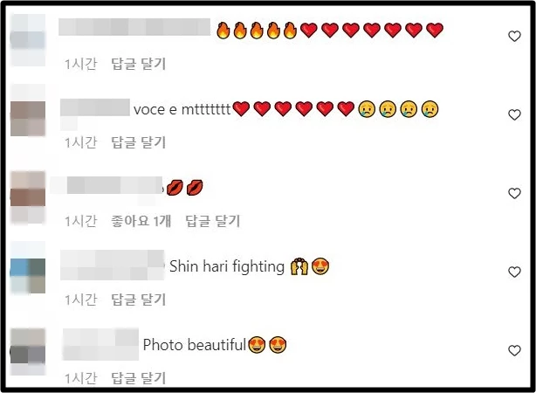Open blurred username before "Photo beautiful"

coord(101,344)
